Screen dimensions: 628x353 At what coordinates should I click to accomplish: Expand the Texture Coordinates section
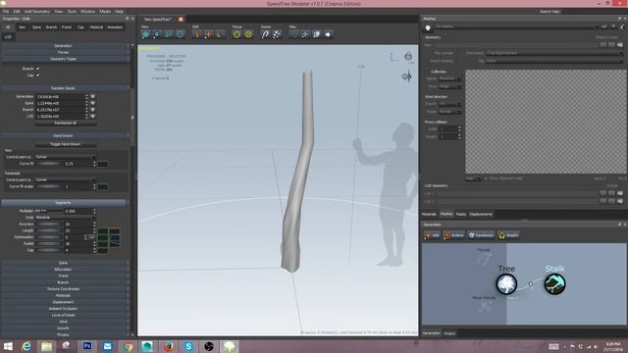coord(64,289)
